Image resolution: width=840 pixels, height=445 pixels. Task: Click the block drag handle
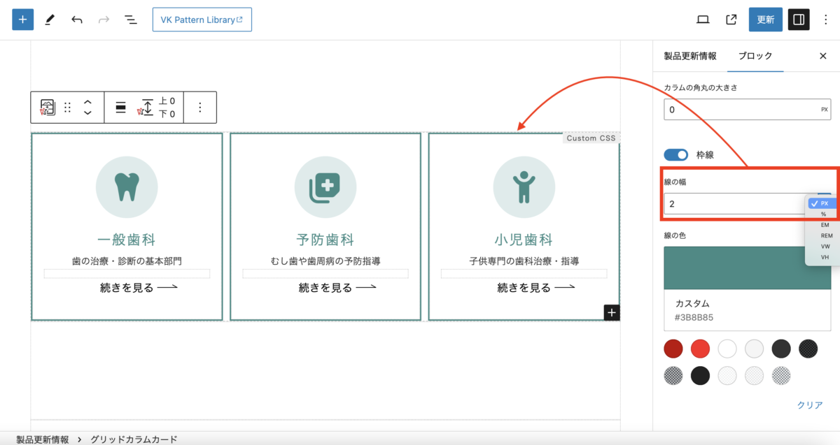point(68,108)
